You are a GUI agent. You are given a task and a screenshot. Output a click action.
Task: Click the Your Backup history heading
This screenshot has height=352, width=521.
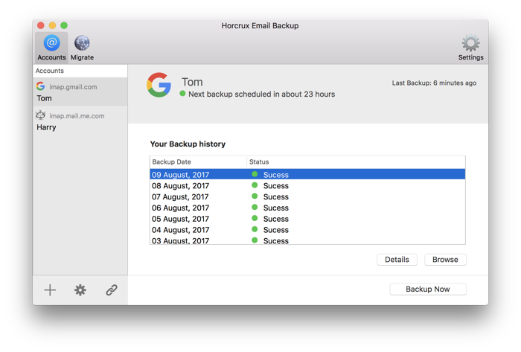[188, 144]
